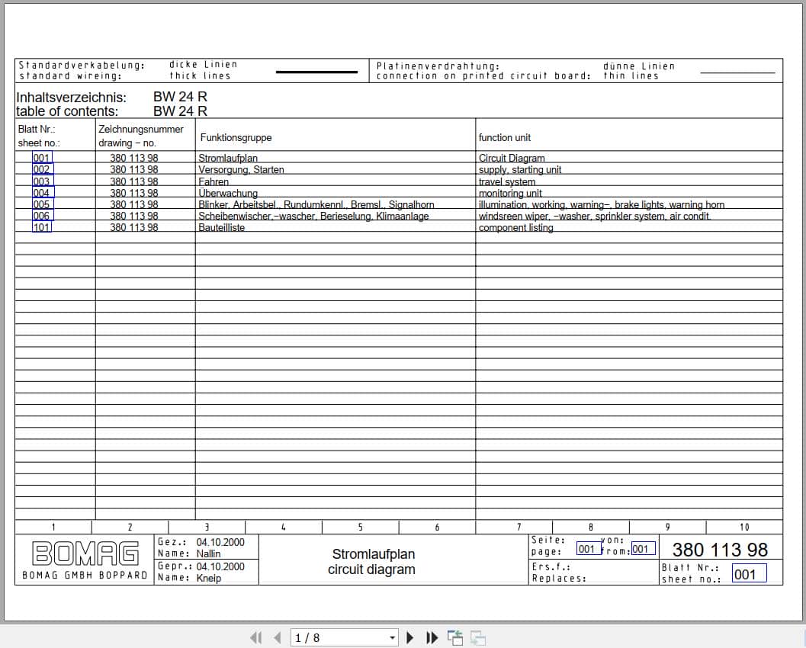Open sheet 006 windscreen wiper link

[x=41, y=216]
